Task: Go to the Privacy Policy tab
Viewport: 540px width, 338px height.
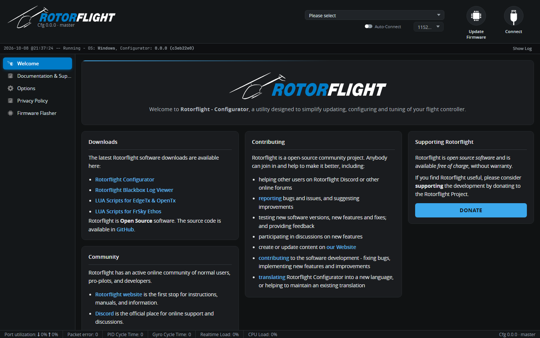Action: (x=37, y=101)
